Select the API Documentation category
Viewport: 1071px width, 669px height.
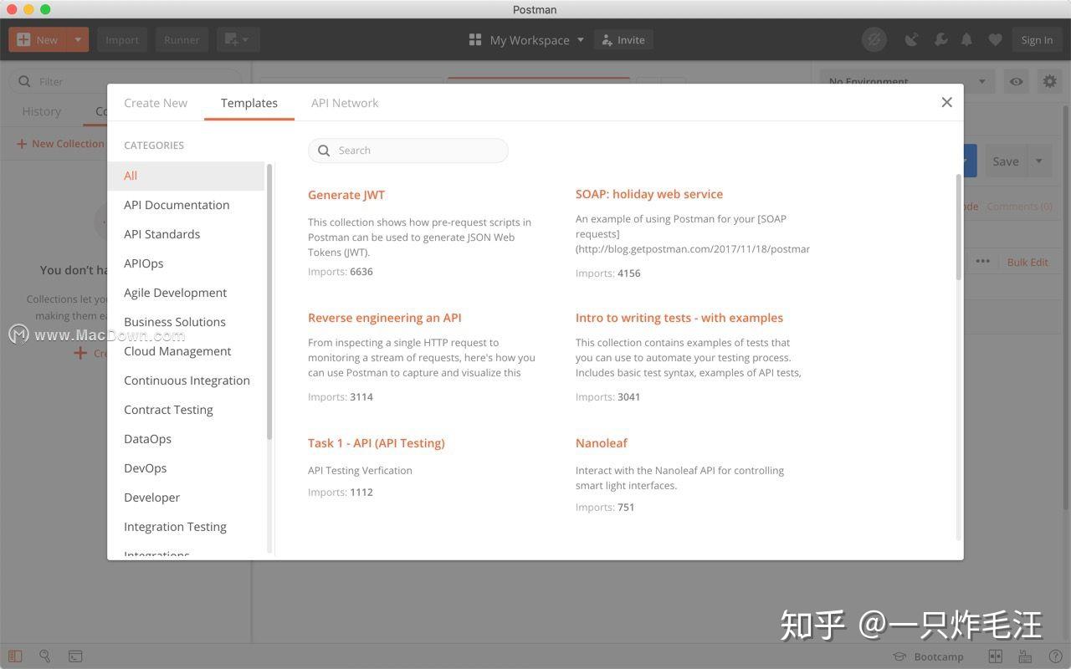(x=186, y=205)
